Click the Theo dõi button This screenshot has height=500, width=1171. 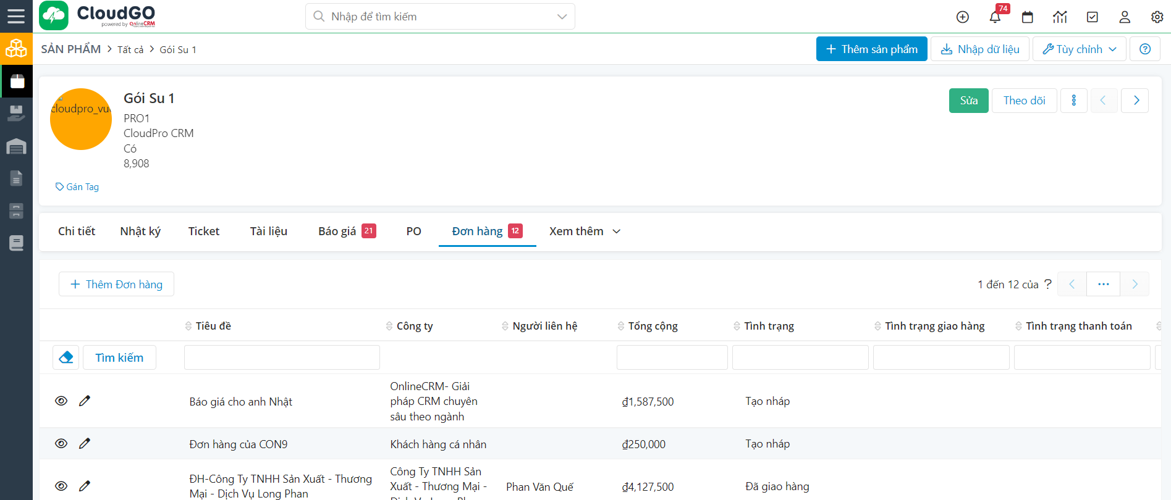coord(1025,101)
